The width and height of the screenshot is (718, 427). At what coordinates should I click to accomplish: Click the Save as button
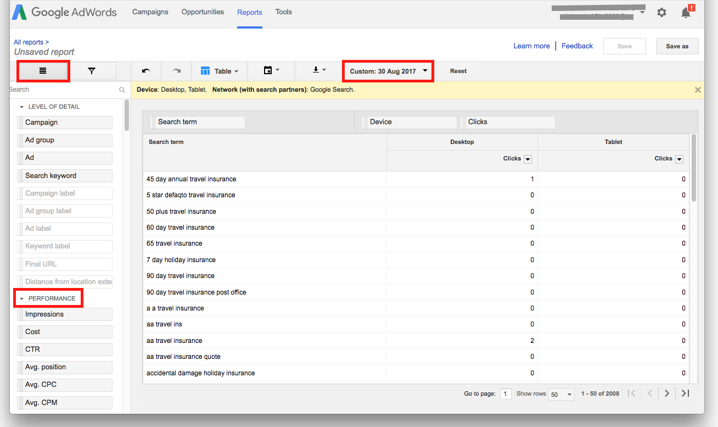(677, 46)
